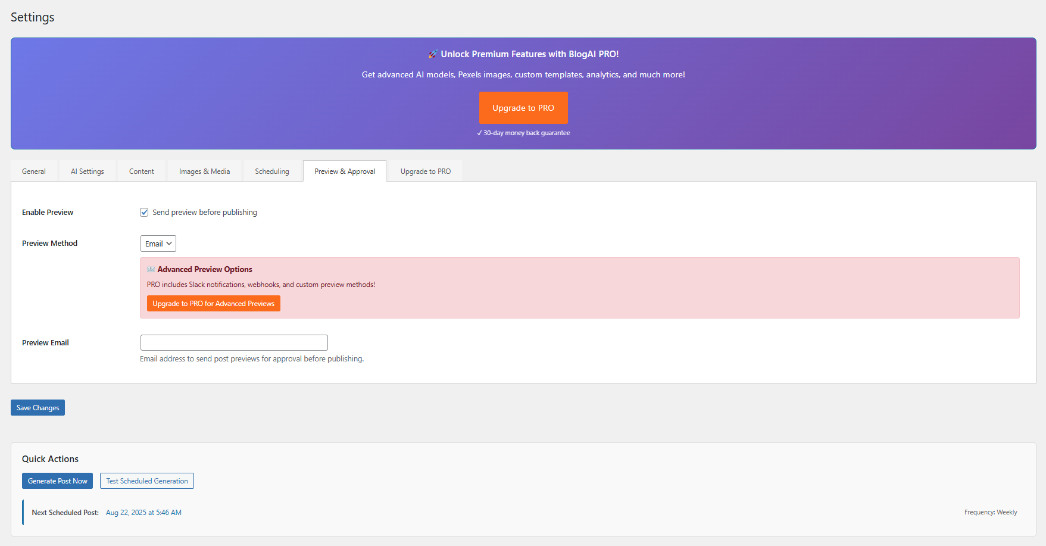Open the Preview Method dropdown
The width and height of the screenshot is (1046, 546).
click(157, 243)
